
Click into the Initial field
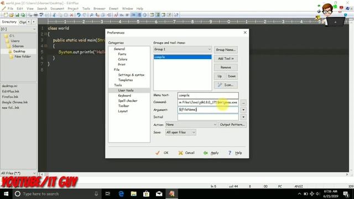pos(208,117)
